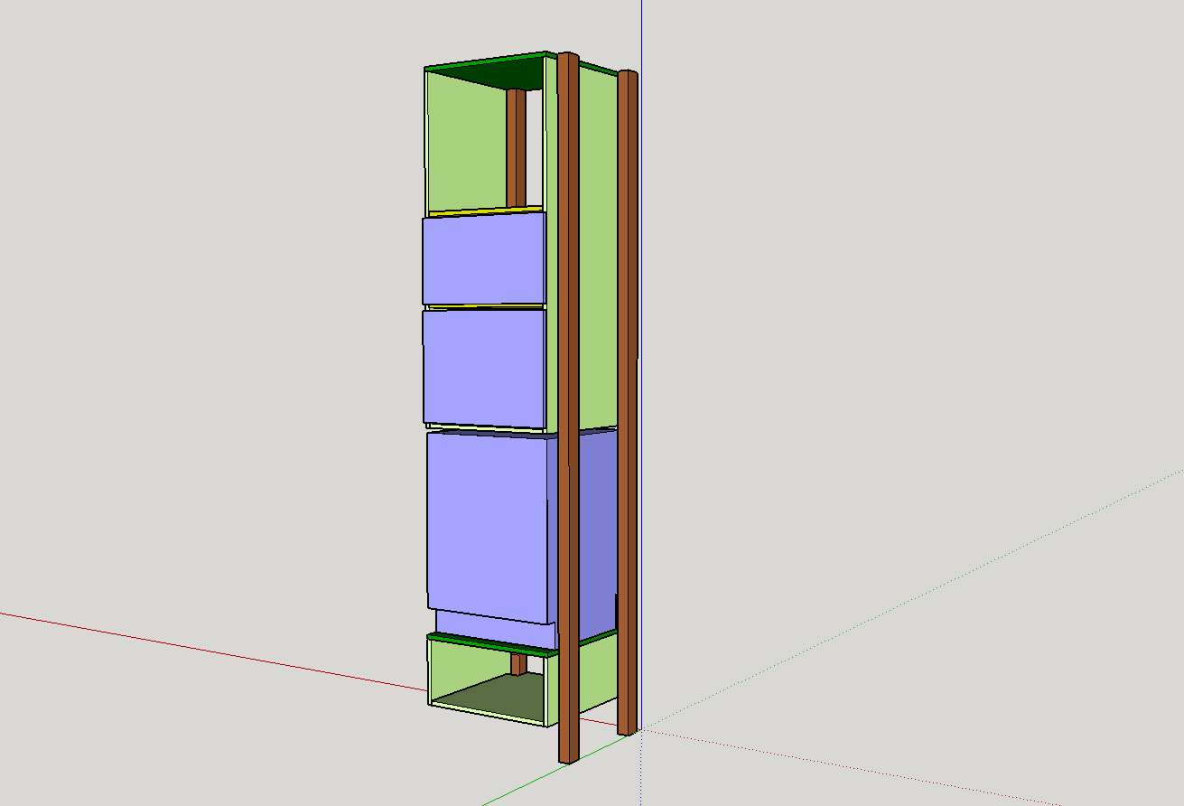
Task: Select the light green right side panel
Action: click(597, 248)
